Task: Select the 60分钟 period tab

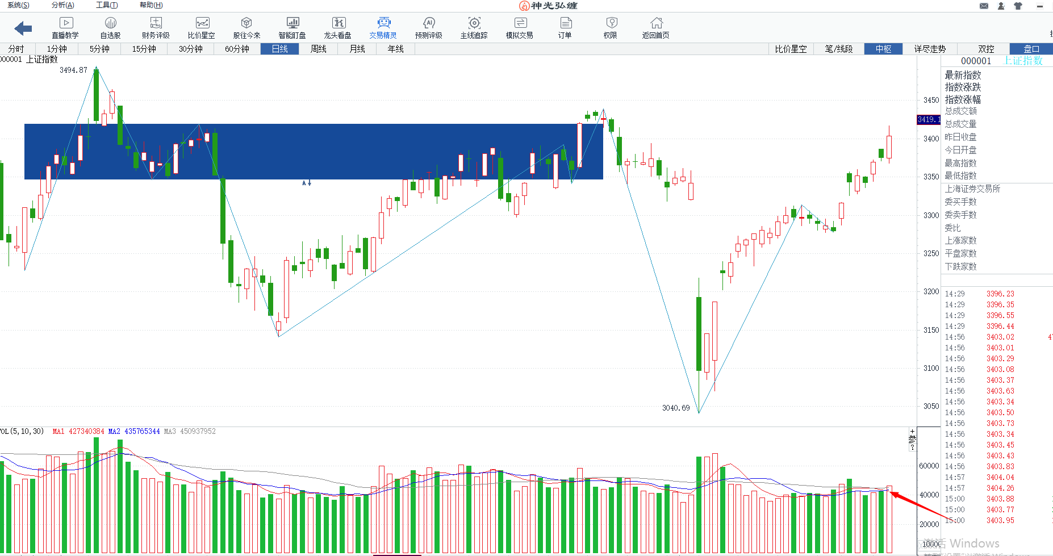Action: click(237, 49)
